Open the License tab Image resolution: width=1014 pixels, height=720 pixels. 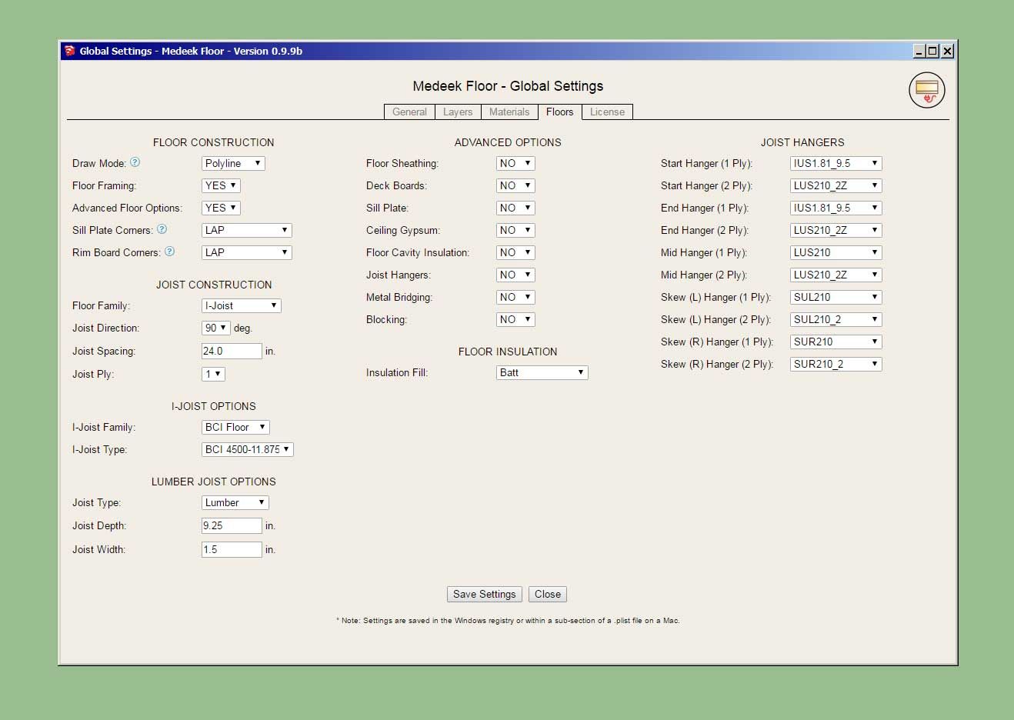607,112
